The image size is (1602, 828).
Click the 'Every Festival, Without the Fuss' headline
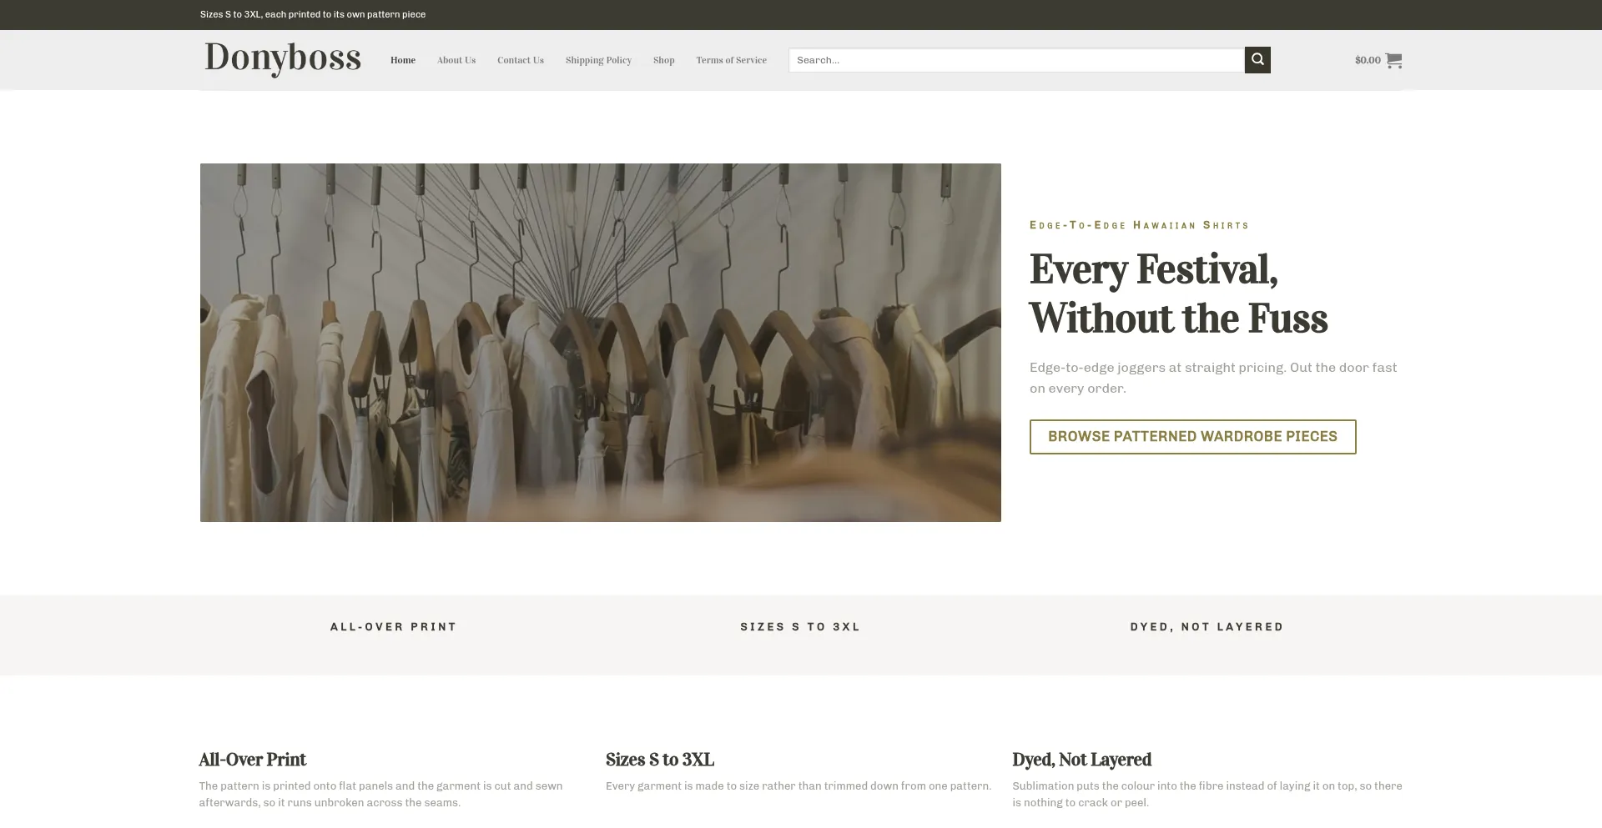(1178, 294)
